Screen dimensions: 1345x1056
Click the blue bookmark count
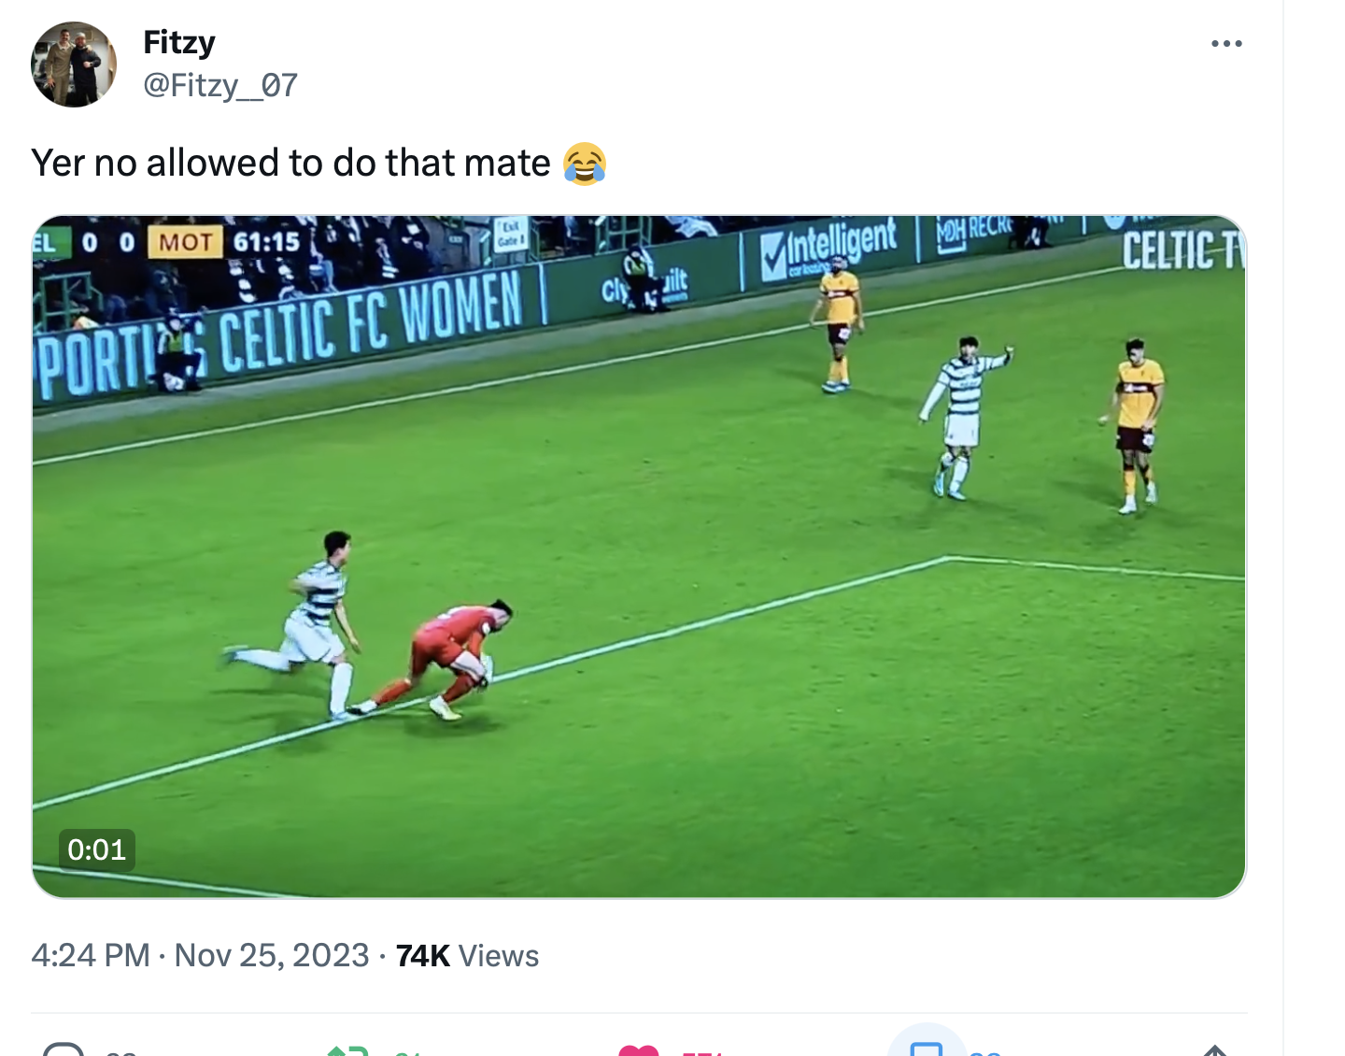pyautogui.click(x=984, y=1052)
